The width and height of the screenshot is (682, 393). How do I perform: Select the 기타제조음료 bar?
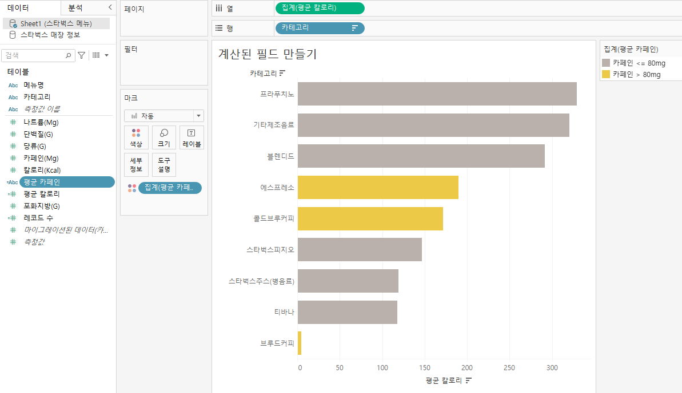433,125
